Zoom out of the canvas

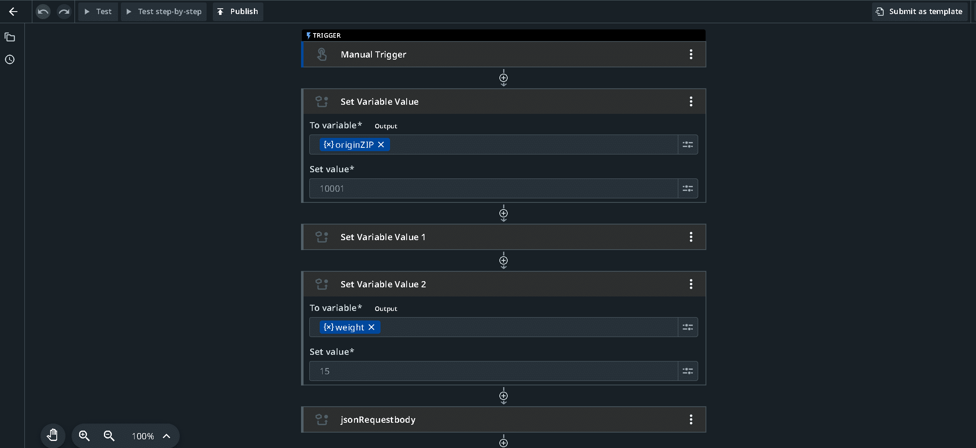coord(109,436)
